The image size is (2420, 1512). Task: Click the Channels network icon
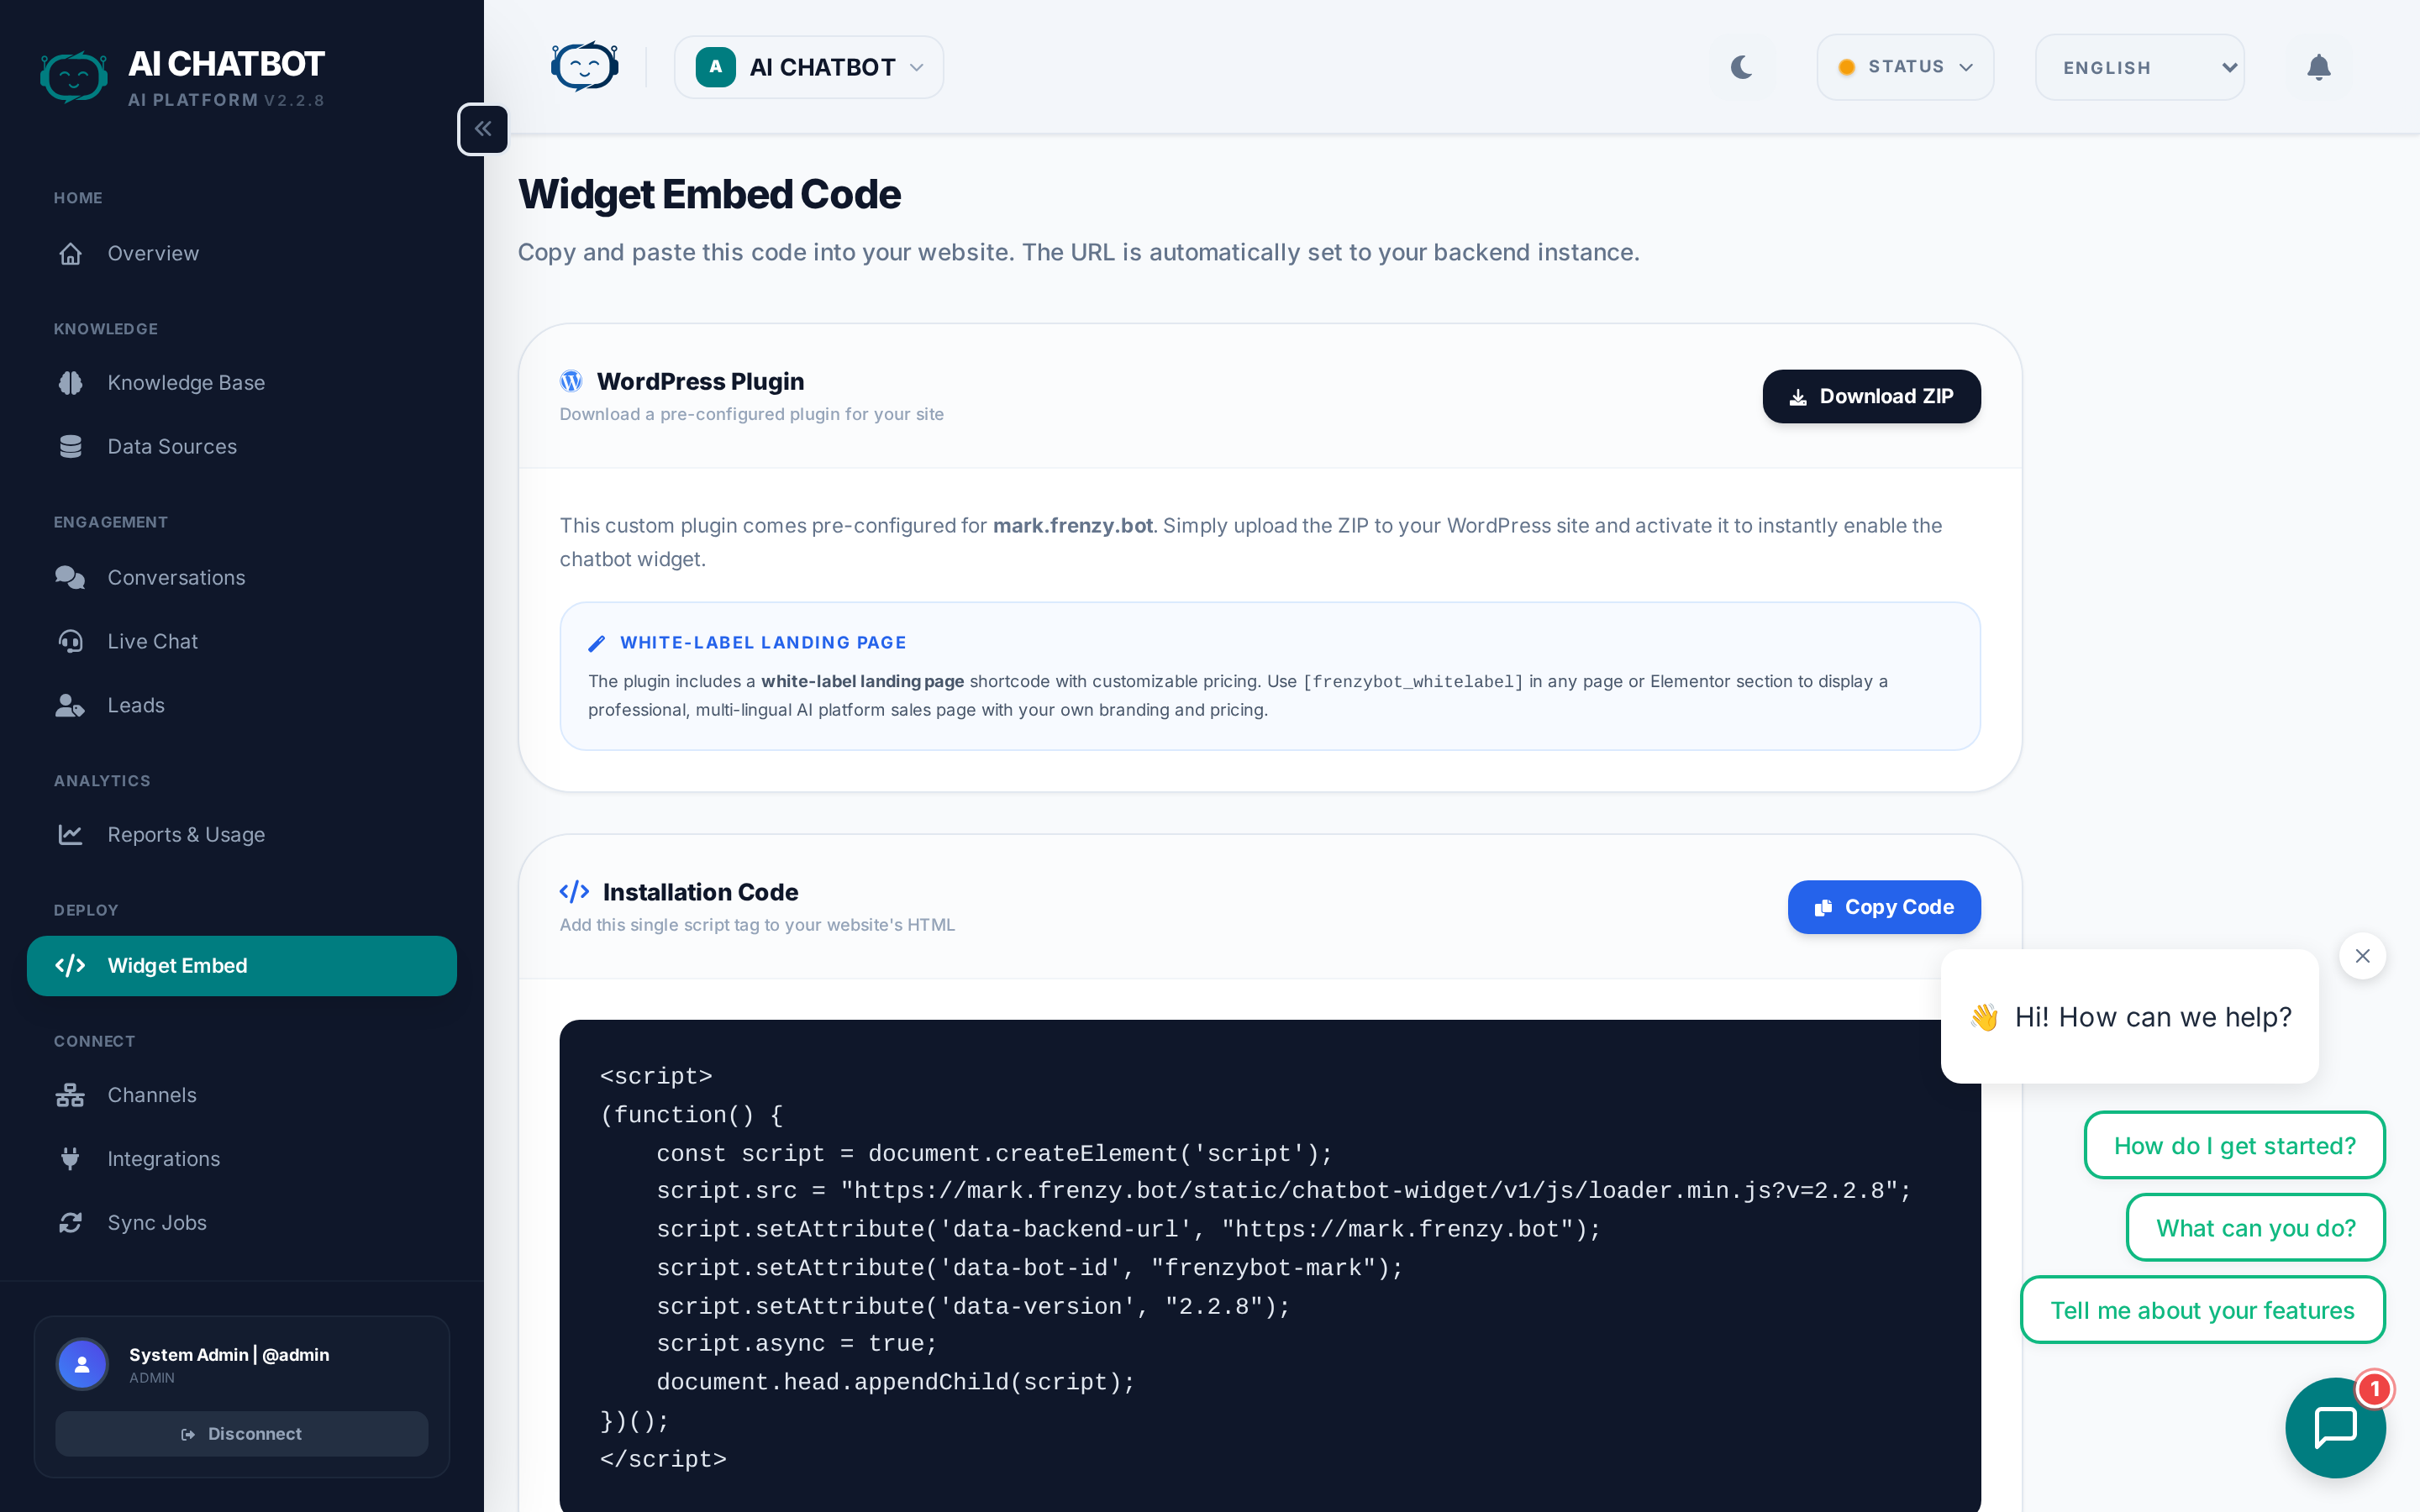point(70,1094)
